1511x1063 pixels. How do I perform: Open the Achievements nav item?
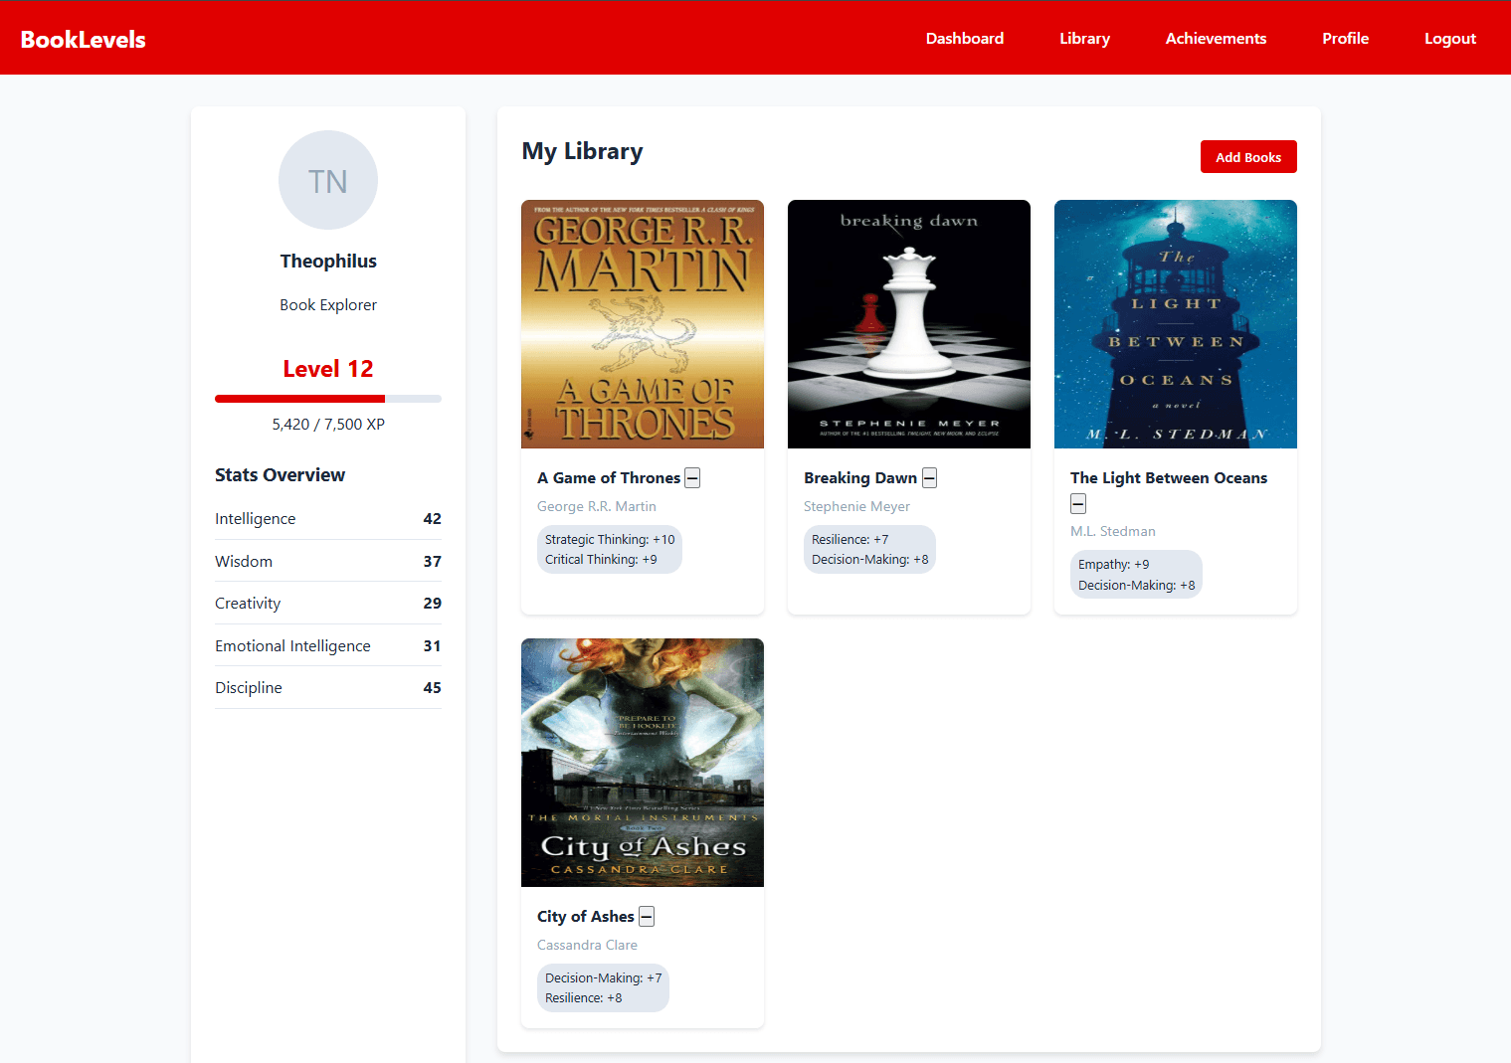tap(1216, 39)
